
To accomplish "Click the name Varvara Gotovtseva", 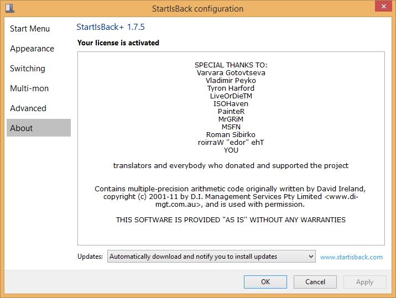I will (x=231, y=73).
